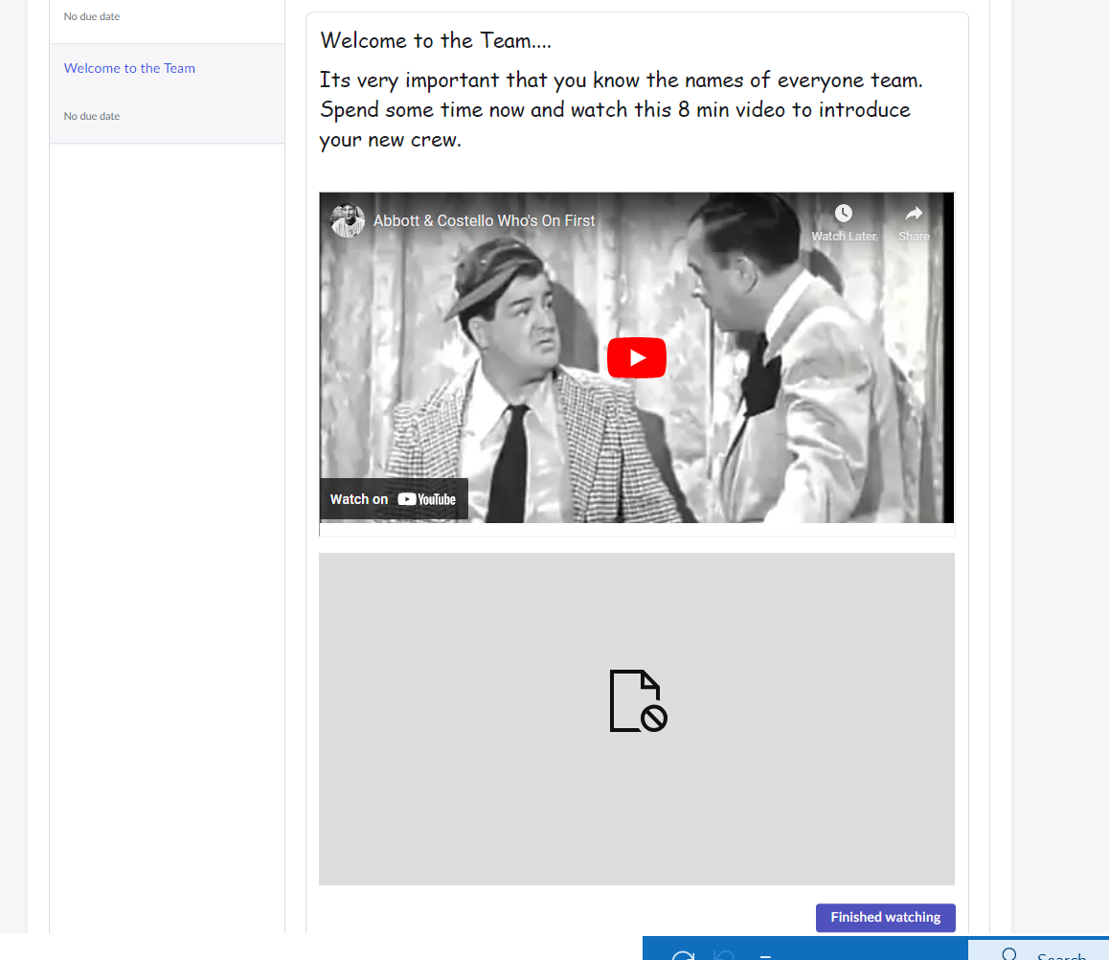Click the Finished watching button
Viewport: 1109px width, 960px height.
[x=886, y=918]
